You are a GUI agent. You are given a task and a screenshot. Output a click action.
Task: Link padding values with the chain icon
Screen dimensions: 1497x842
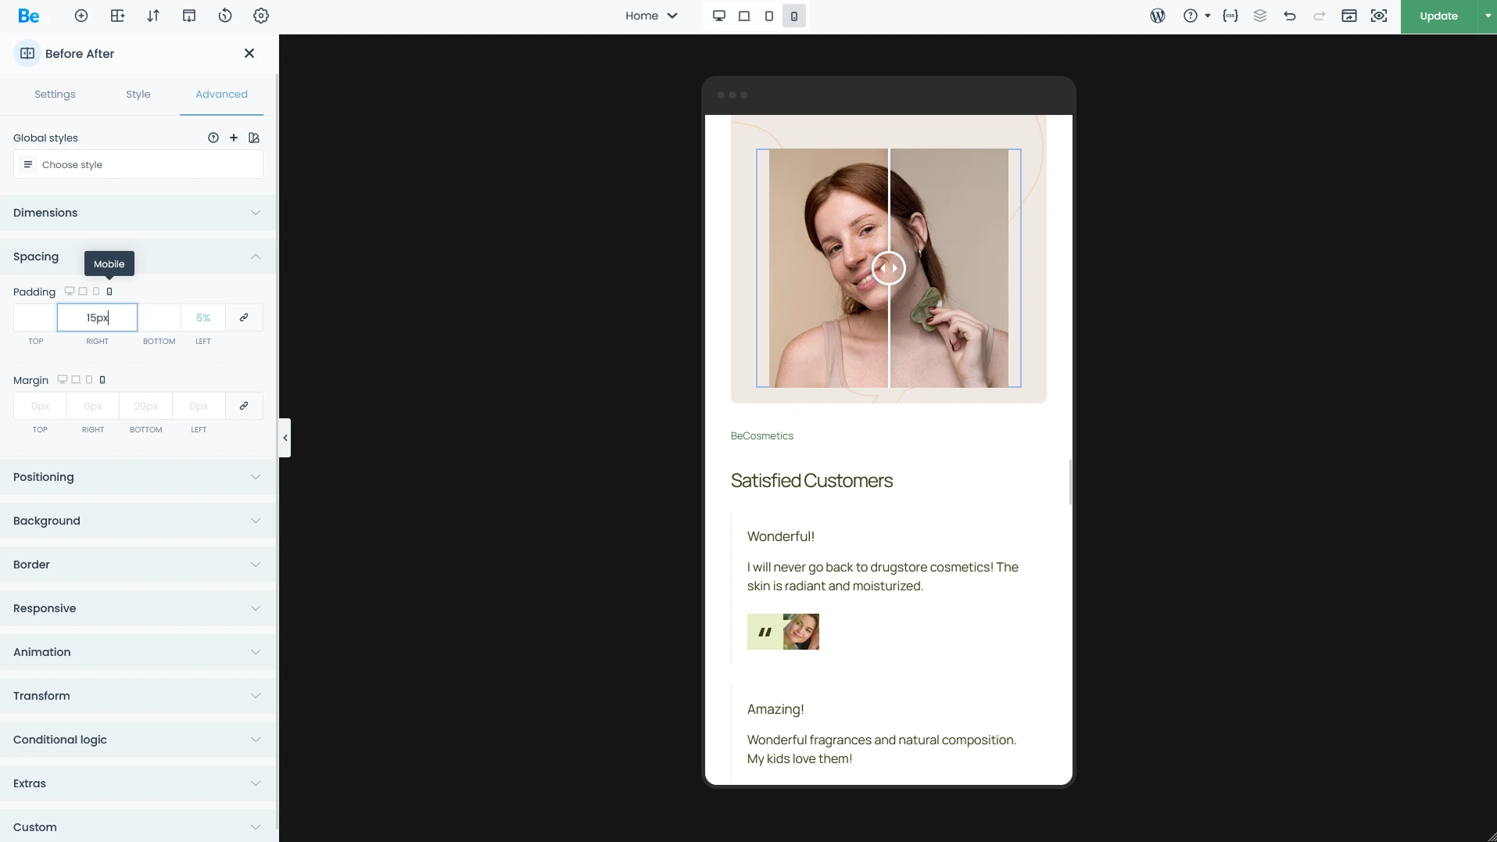(244, 317)
